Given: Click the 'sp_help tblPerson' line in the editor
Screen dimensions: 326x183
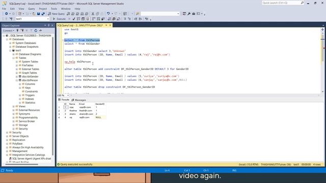Looking at the screenshot, I should (x=77, y=62).
